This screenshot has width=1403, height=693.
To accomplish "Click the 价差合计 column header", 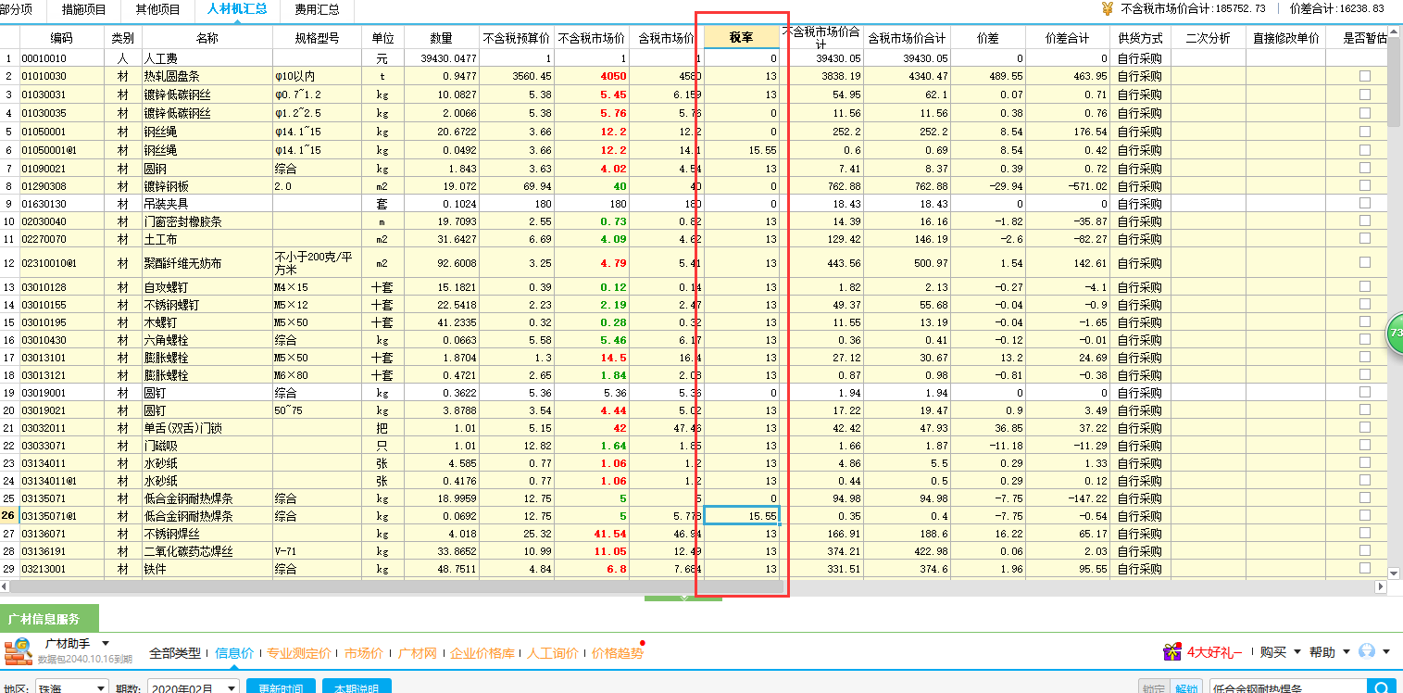I will point(1067,38).
